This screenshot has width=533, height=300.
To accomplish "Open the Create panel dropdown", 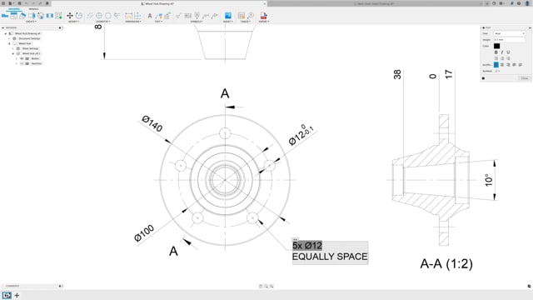I will (31, 22).
